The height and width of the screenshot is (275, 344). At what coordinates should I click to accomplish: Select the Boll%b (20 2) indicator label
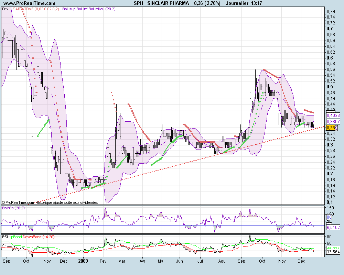coord(13,208)
